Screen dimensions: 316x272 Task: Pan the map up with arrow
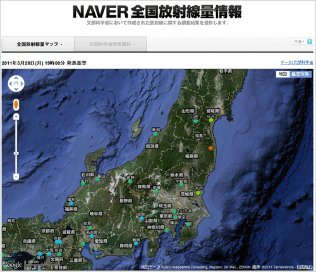16,78
